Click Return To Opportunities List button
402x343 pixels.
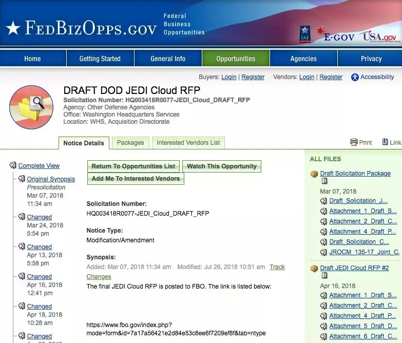[x=133, y=166]
